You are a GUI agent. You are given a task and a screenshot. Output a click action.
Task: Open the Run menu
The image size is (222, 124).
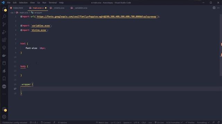click(44, 3)
